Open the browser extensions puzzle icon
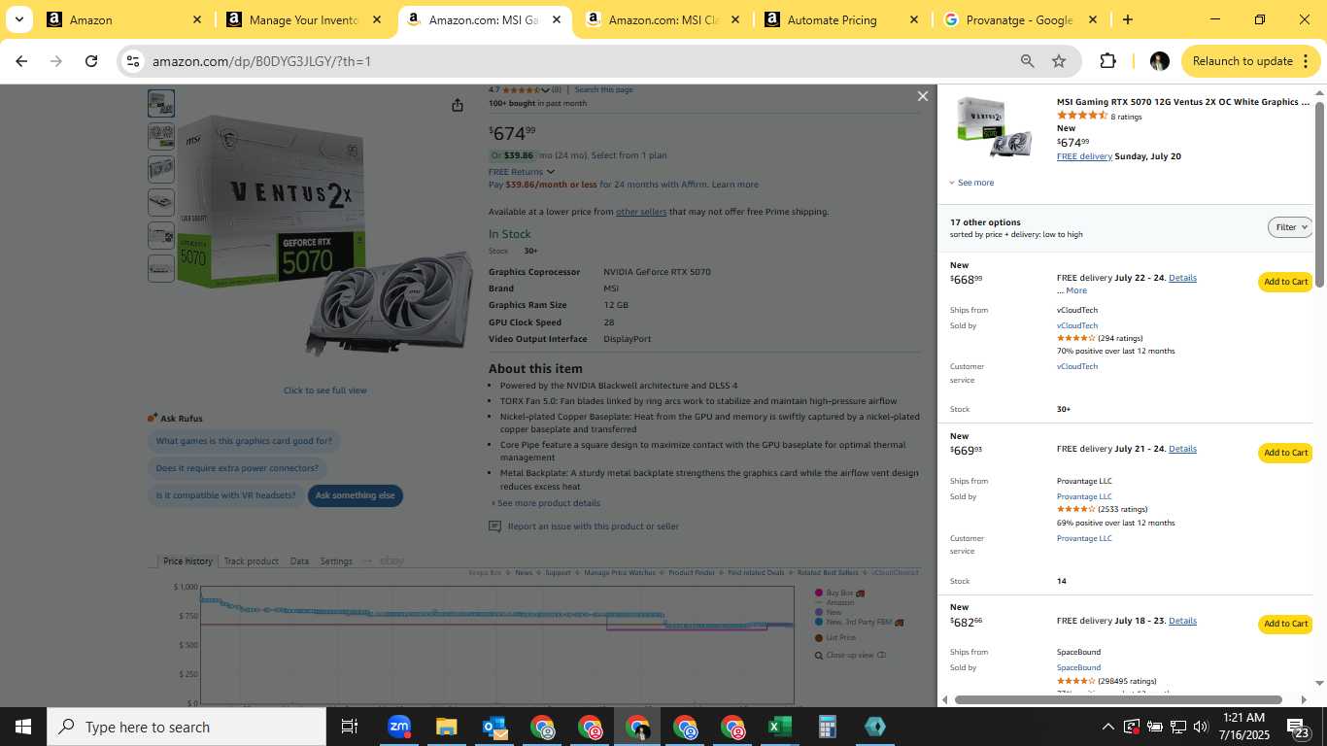Viewport: 1327px width, 746px height. [1107, 61]
